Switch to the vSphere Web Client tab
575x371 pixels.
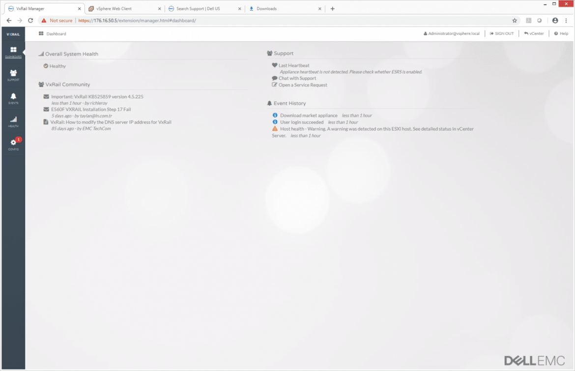[124, 8]
